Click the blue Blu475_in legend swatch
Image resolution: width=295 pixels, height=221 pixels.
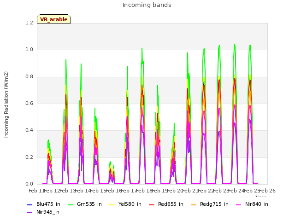tap(30, 204)
